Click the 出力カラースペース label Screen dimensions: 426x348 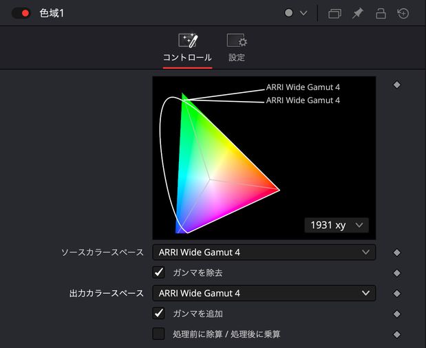(x=107, y=294)
